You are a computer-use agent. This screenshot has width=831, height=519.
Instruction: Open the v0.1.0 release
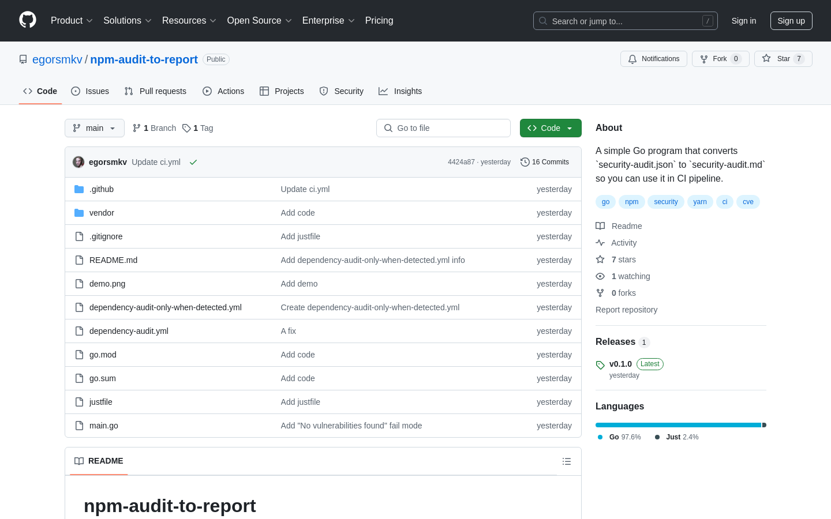tap(620, 364)
